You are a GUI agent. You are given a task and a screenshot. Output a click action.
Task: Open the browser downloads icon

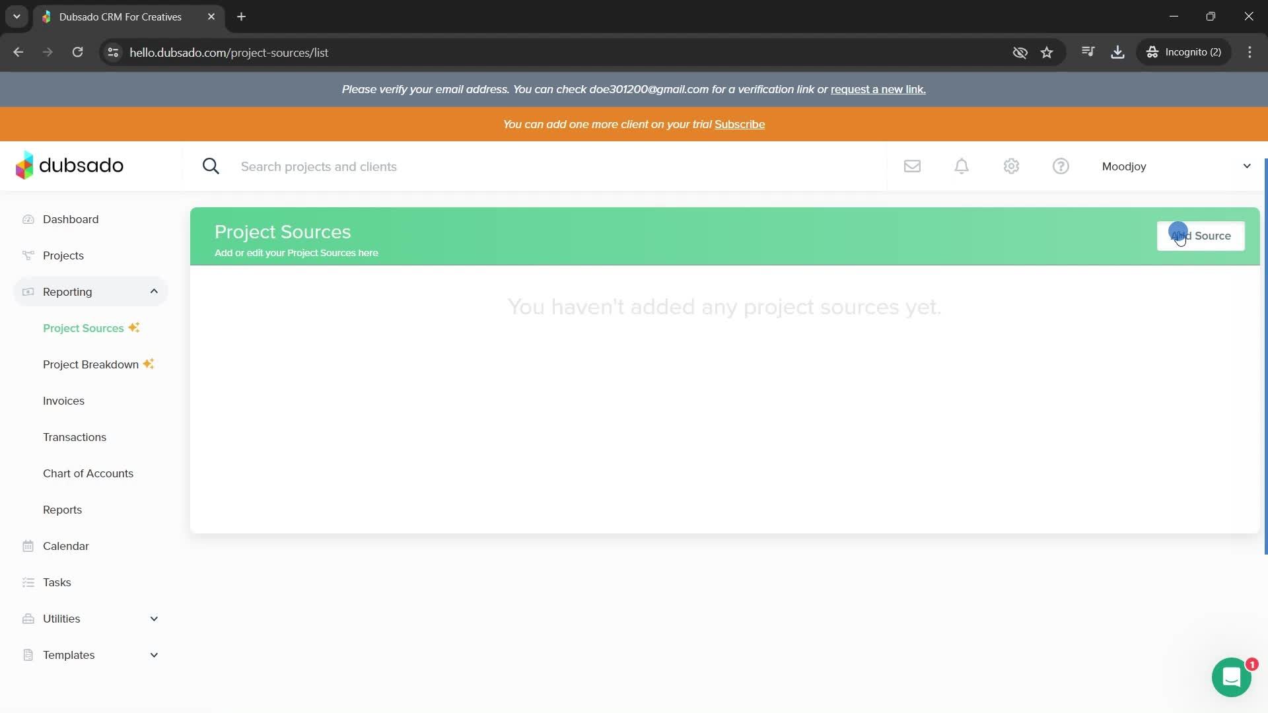1117,52
